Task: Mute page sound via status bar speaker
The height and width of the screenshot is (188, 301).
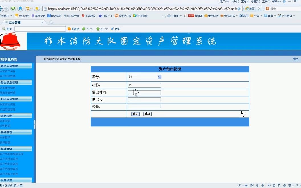Action: tap(269, 185)
